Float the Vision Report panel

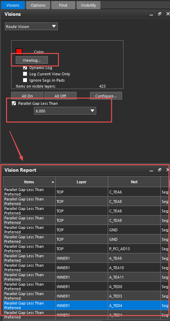160,170
